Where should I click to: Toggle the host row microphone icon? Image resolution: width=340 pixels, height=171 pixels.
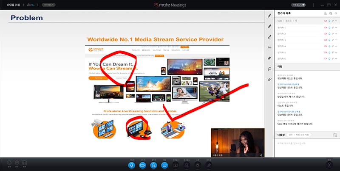[329, 21]
